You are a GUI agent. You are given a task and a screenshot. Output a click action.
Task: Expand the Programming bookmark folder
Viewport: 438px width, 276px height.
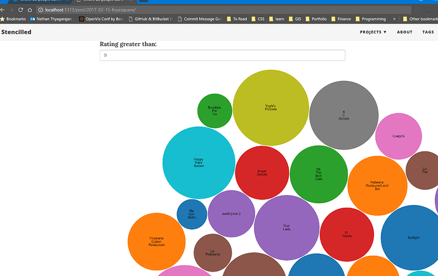371,19
